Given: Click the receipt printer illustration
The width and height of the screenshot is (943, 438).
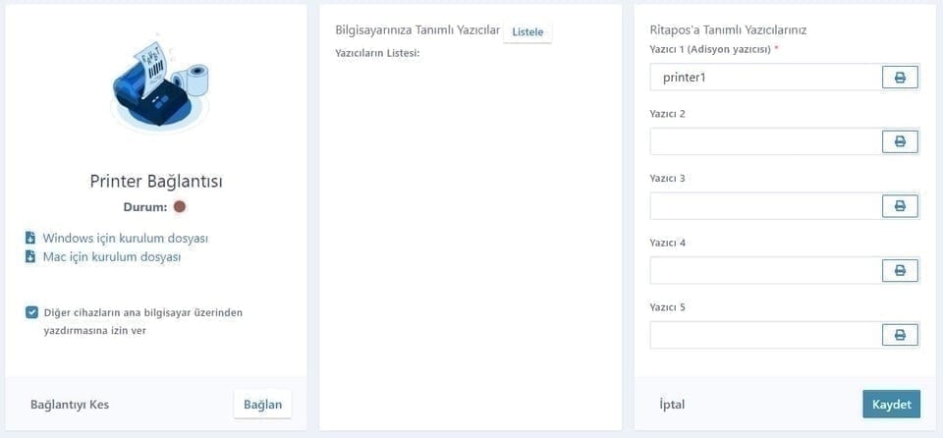Looking at the screenshot, I should pos(159,84).
